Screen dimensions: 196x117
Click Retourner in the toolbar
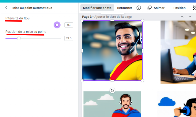click(x=125, y=8)
